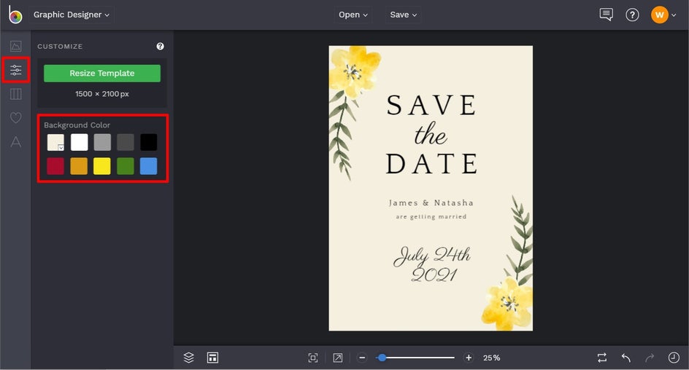Open the history clock icon
The width and height of the screenshot is (689, 370).
(674, 358)
